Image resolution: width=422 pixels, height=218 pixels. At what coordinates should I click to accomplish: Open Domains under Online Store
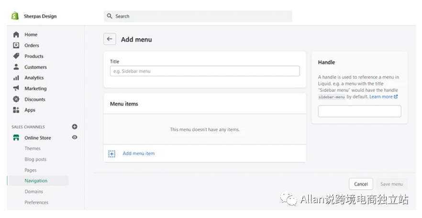(x=33, y=192)
